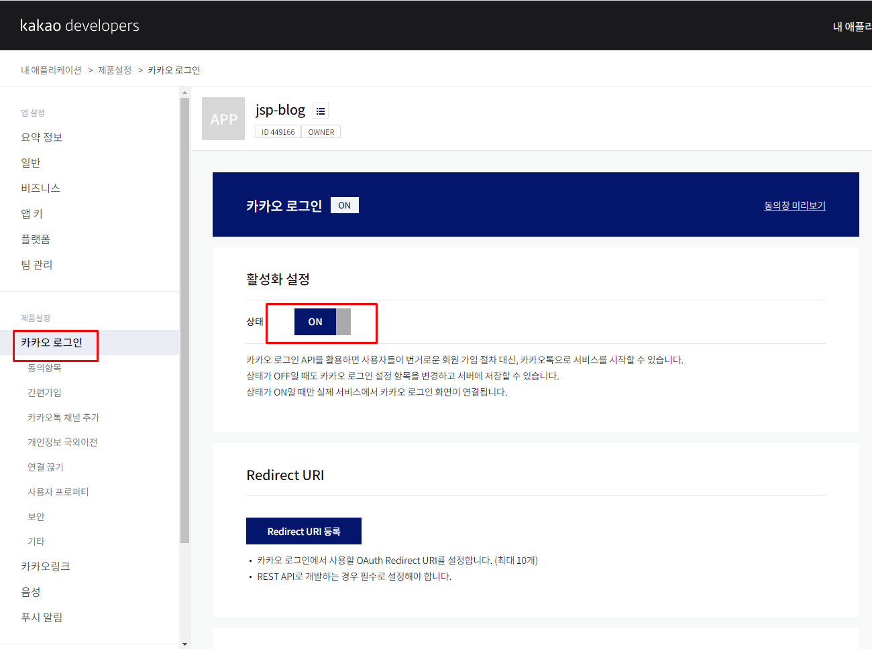
Task: Click the 활성화 설정 heading
Action: pos(278,279)
